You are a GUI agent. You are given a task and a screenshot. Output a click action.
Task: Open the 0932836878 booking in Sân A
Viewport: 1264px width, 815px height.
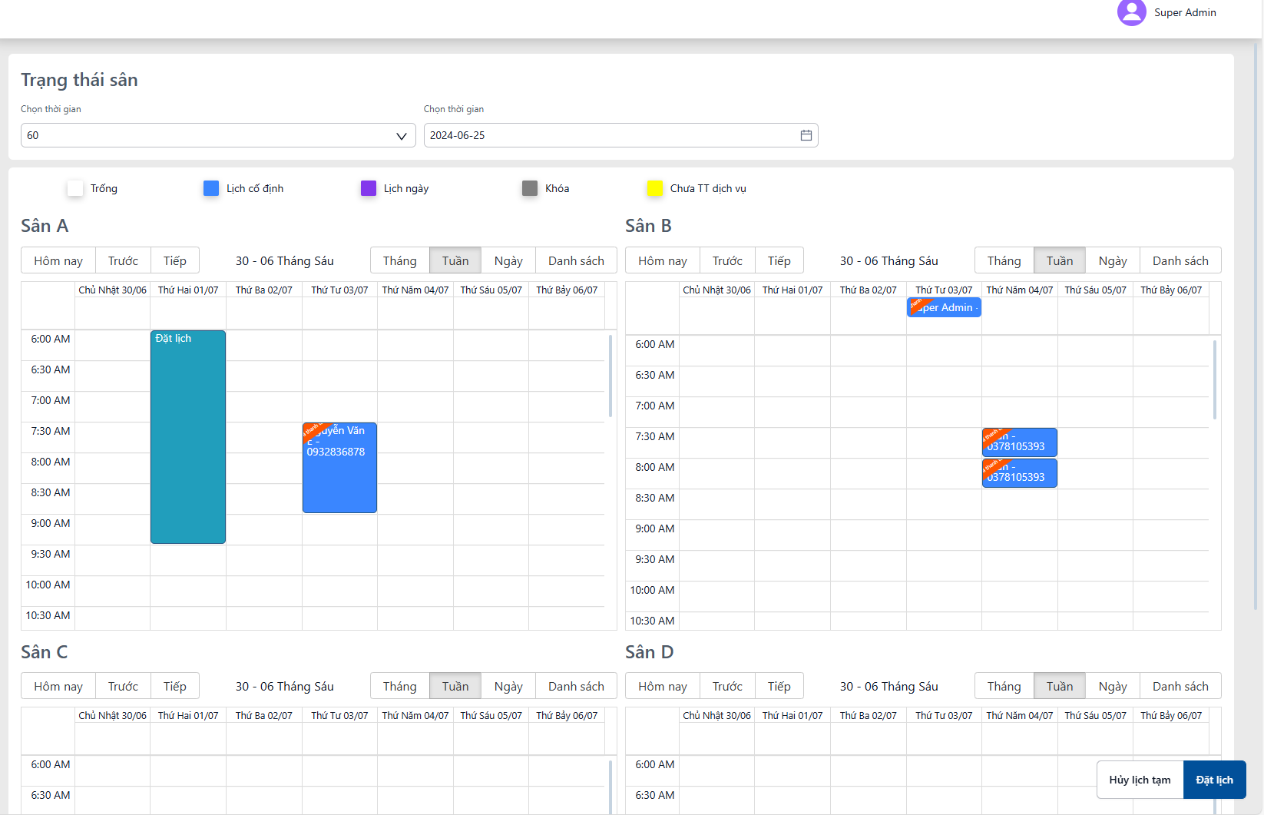(x=339, y=468)
